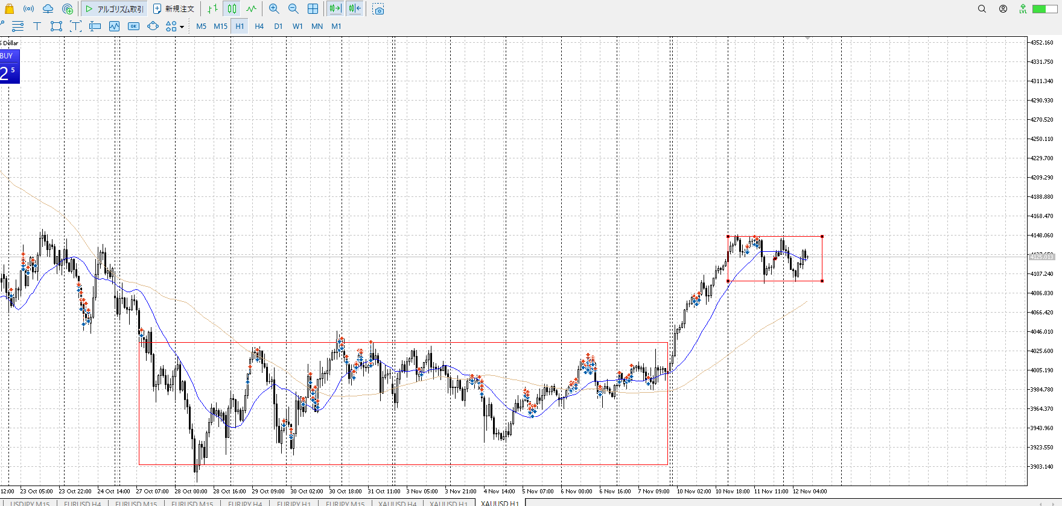
Task: Click the New Order button
Action: [174, 9]
